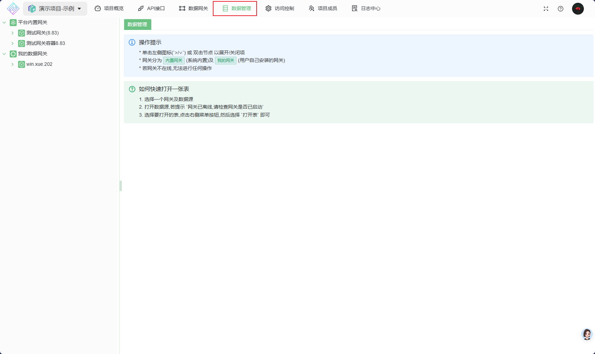
Task: Go to the API接口 menu item
Action: tap(151, 8)
